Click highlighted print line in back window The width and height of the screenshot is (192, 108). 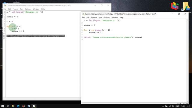click(x=36, y=36)
